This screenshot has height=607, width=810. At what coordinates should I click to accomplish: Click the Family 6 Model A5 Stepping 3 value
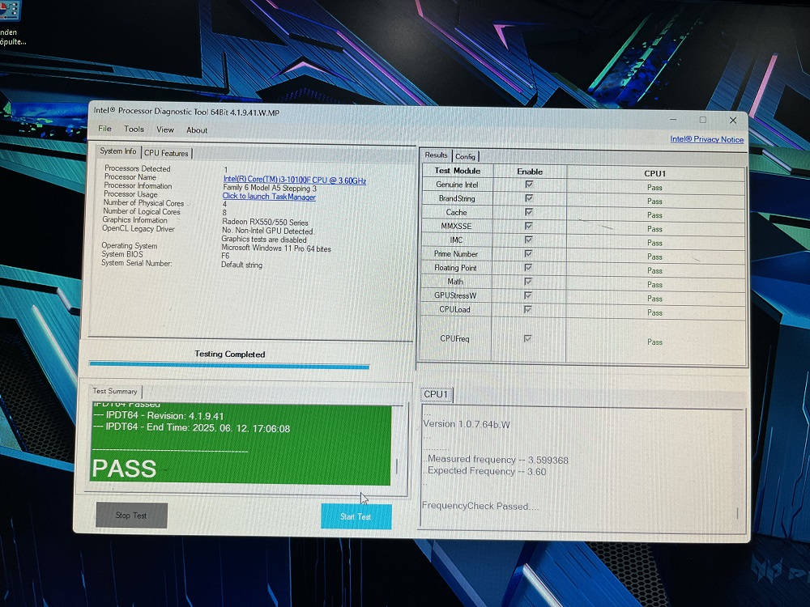tap(269, 188)
